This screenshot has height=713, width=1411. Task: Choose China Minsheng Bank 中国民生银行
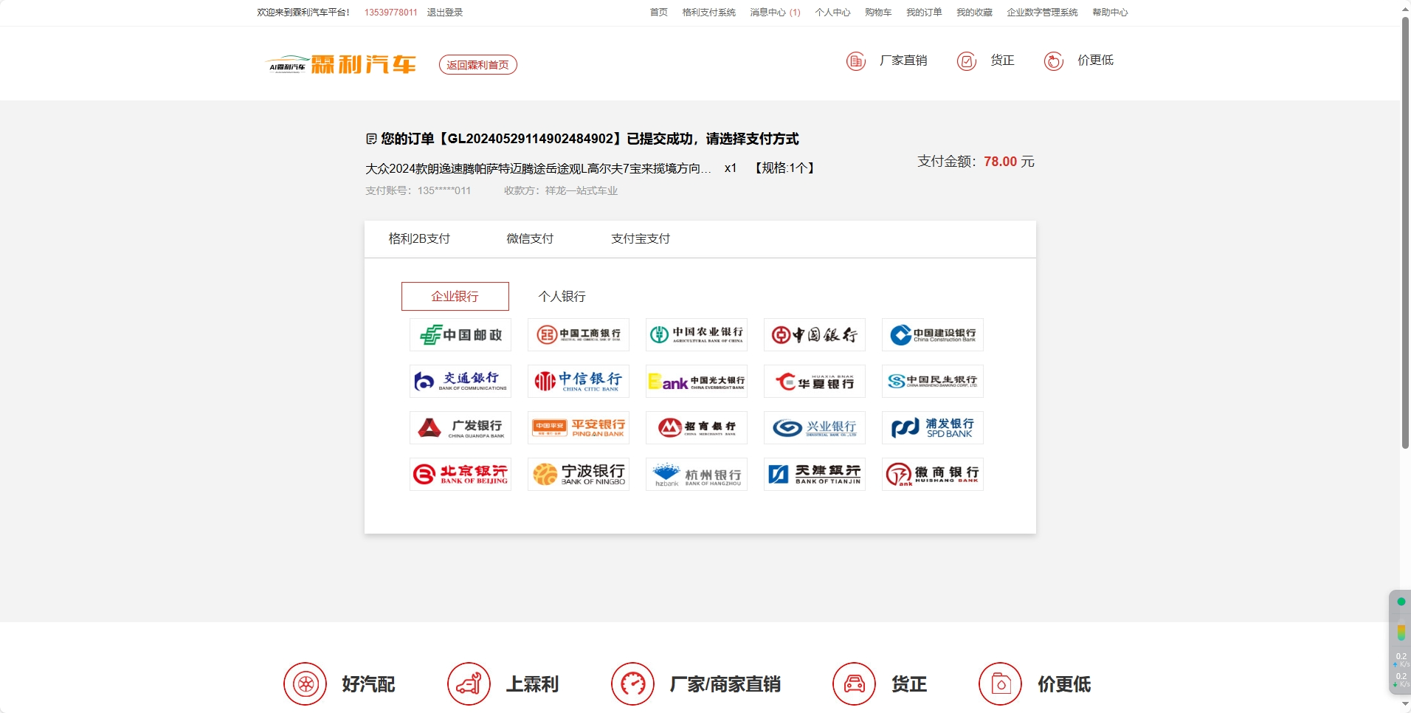pos(933,381)
